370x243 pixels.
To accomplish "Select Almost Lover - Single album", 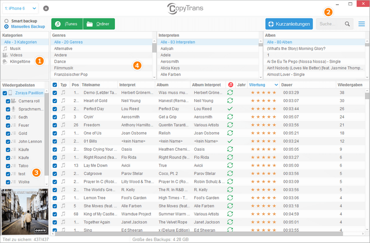I will pyautogui.click(x=314, y=74).
